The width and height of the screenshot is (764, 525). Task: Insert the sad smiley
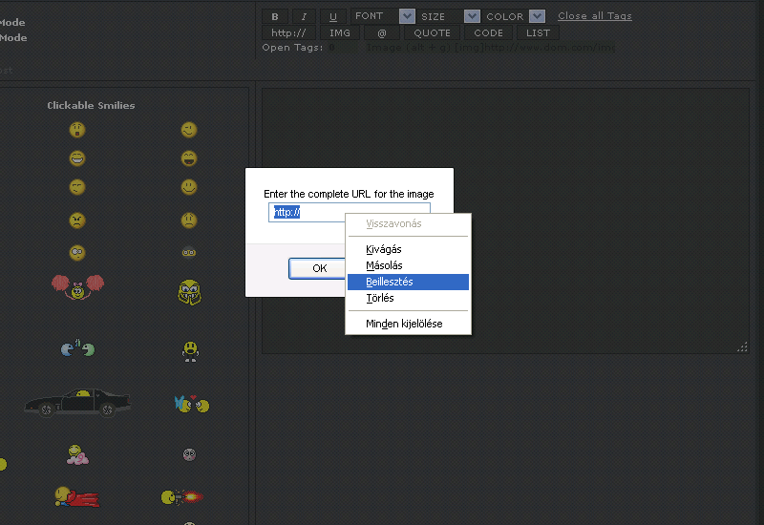coord(189,220)
